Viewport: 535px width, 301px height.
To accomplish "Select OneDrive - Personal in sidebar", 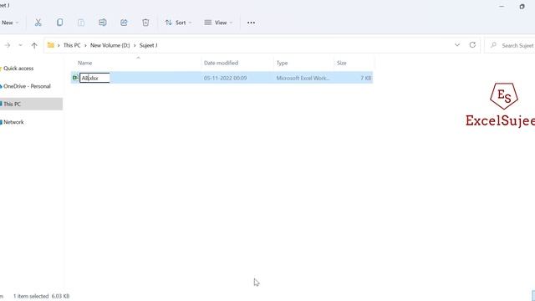I will tap(27, 86).
